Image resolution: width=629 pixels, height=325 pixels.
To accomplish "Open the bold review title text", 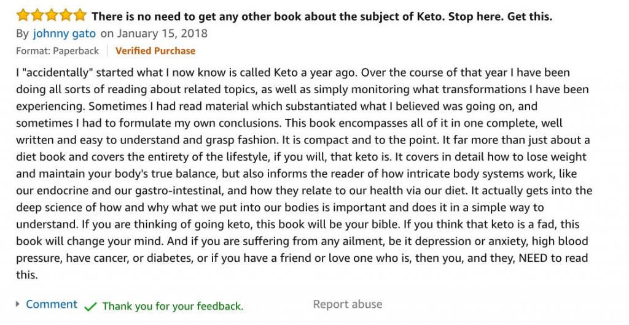I will click(x=322, y=17).
